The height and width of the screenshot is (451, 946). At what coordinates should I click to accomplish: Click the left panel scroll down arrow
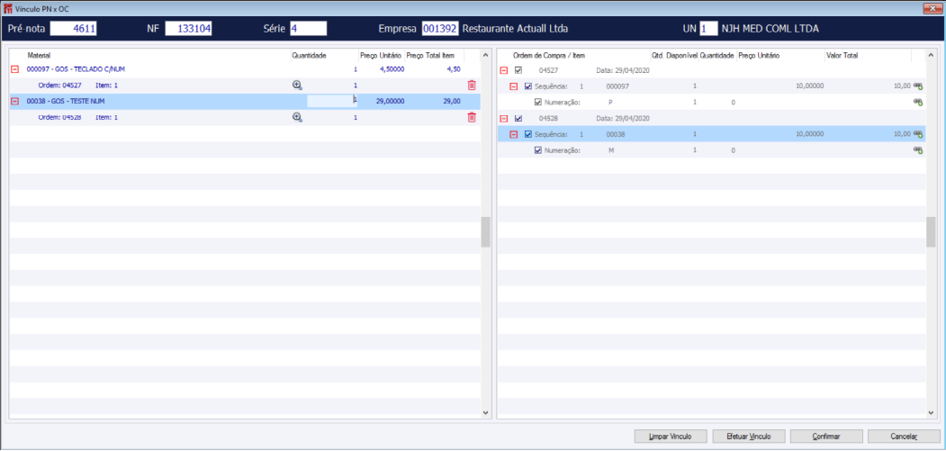point(485,412)
